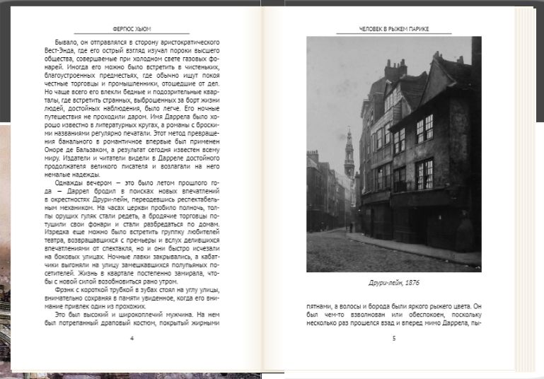This screenshot has height=379, width=544.
Task: Click the church spire in the photo
Action: pos(349,152)
